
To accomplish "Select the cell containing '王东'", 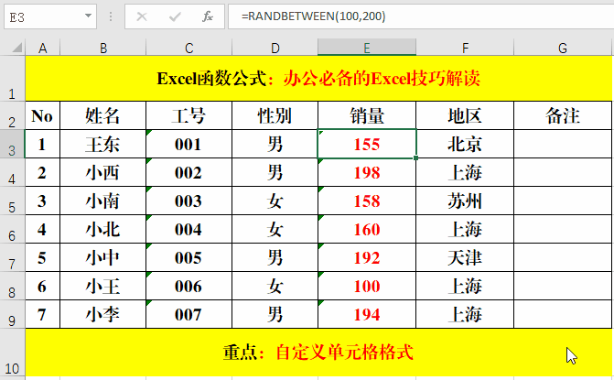I will click(x=103, y=144).
